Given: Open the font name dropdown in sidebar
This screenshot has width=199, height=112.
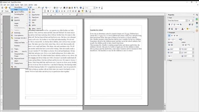Looking at the screenshot, I should tap(187, 21).
